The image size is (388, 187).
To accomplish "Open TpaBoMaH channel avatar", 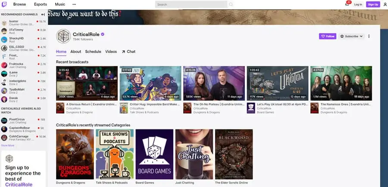I will click(4, 91).
